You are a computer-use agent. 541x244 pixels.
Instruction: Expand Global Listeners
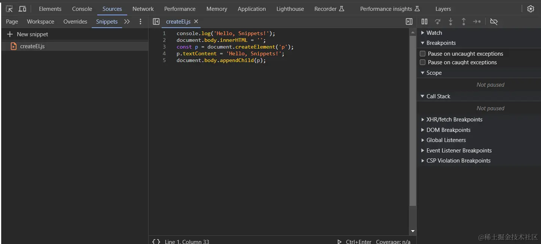(x=423, y=140)
